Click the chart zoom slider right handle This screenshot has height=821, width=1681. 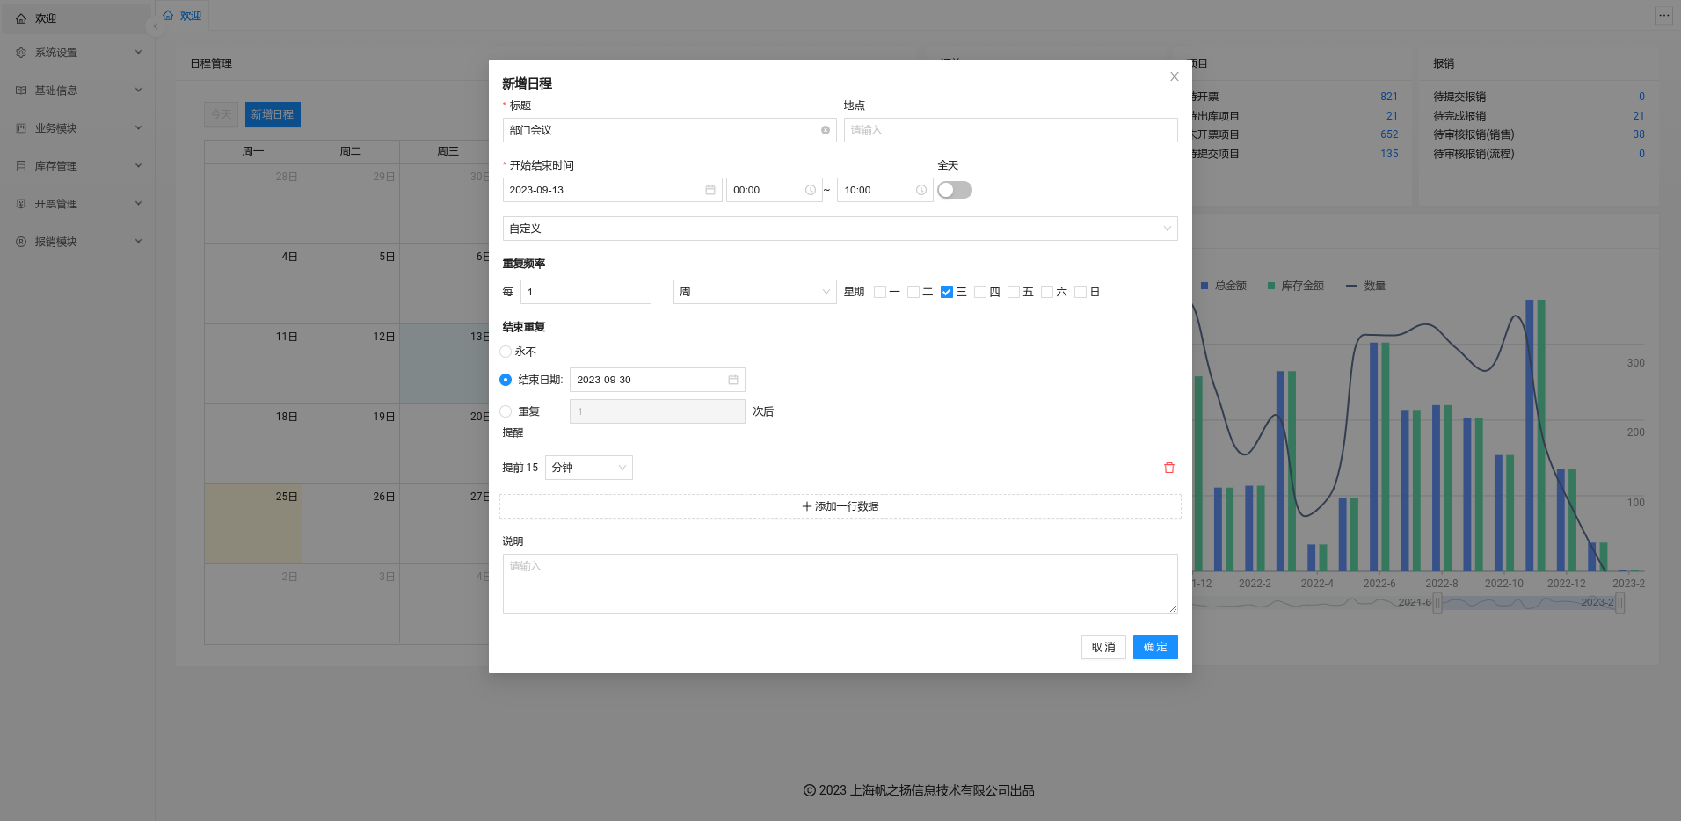(x=1619, y=603)
